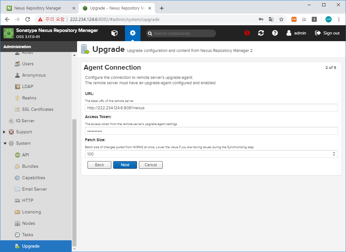The width and height of the screenshot is (346, 252).
Task: Decrease Fetch Size with the down arrow
Action: click(334, 155)
